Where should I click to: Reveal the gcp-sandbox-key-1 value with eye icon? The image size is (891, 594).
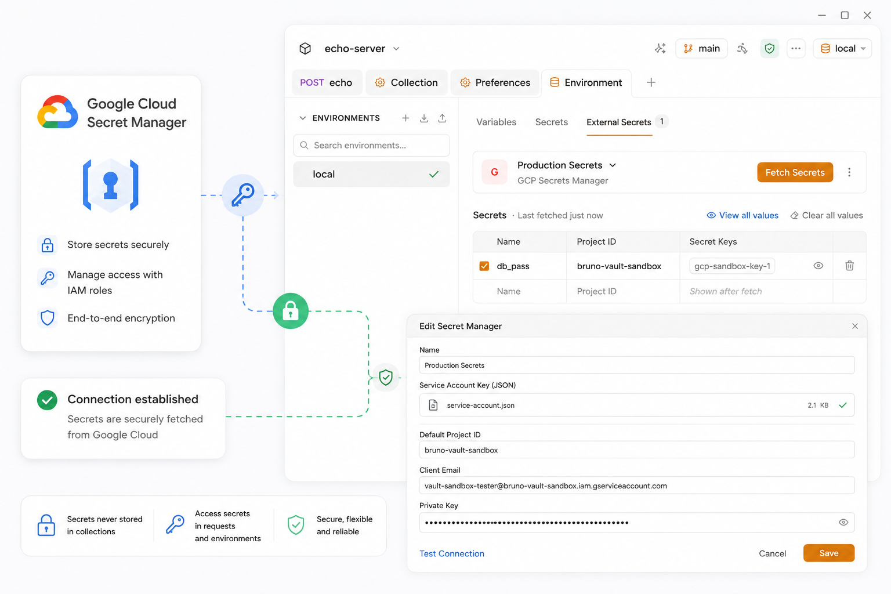pyautogui.click(x=818, y=266)
